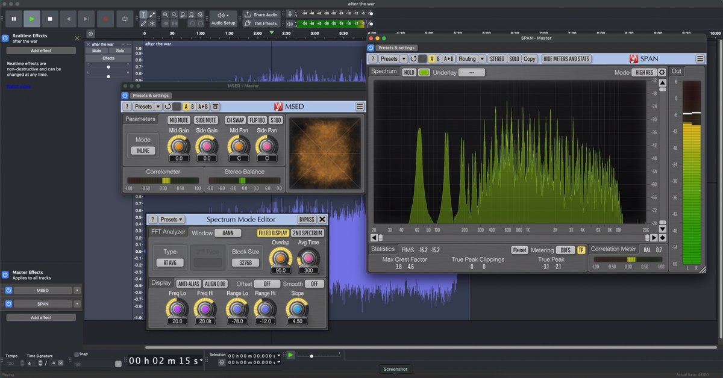
Task: Add effect to 'after the war' track
Action: click(x=41, y=51)
